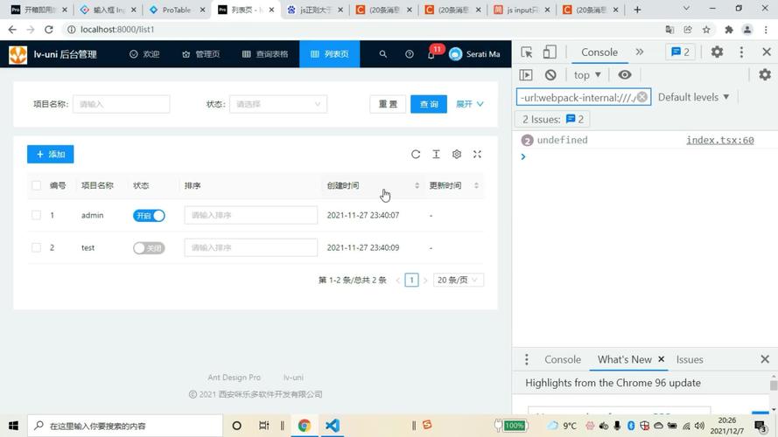Go to the 管理页 menu item
778x437 pixels.
tap(201, 54)
